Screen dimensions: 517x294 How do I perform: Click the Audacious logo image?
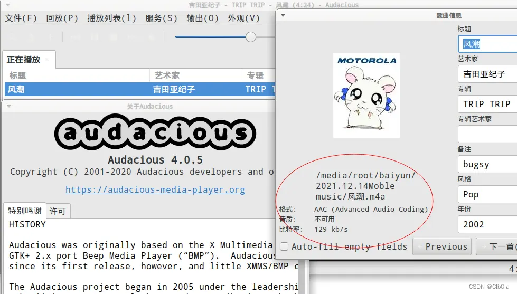pyautogui.click(x=155, y=132)
